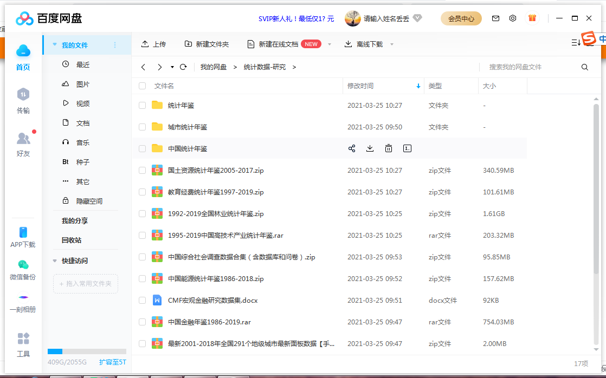This screenshot has width=606, height=378.
Task: Check the box for 1992-2019全国林业统计年鉴.zip
Action: [142, 213]
